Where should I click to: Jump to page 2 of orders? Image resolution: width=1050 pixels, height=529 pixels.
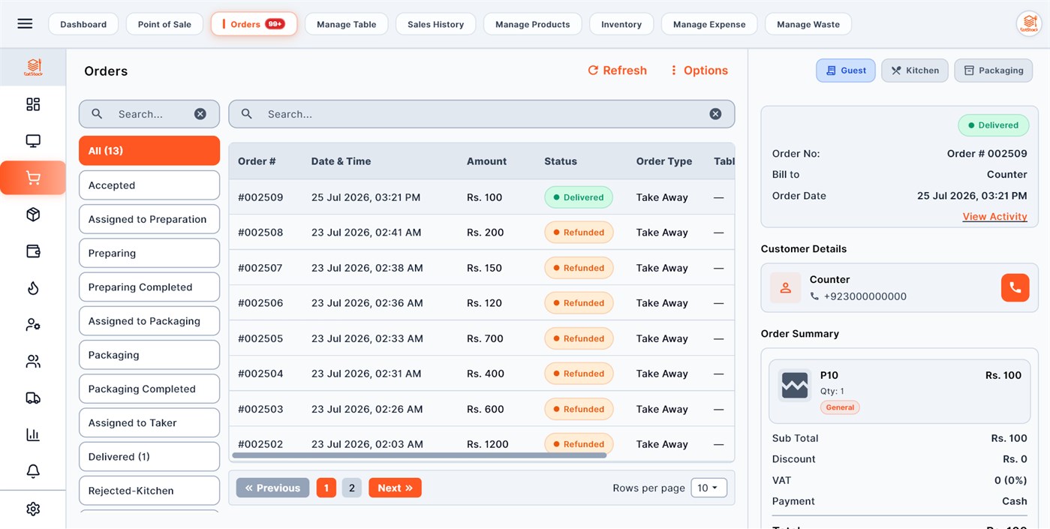(x=352, y=488)
